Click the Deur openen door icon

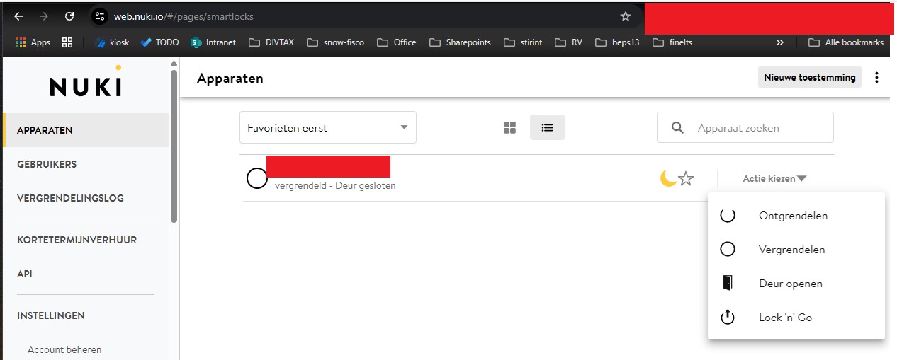(x=727, y=284)
